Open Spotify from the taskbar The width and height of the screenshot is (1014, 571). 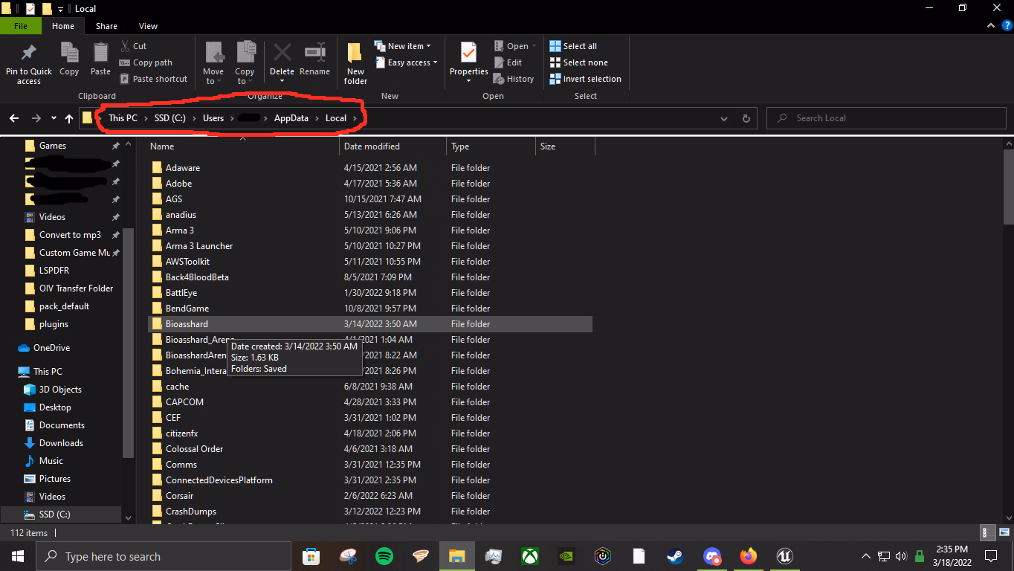pos(384,556)
